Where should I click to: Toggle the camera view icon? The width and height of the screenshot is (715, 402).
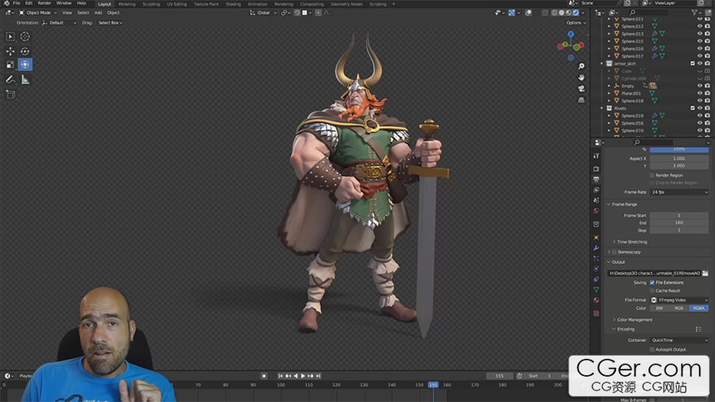581,89
